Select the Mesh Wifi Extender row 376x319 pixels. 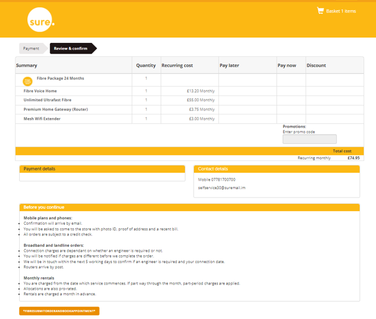point(42,119)
